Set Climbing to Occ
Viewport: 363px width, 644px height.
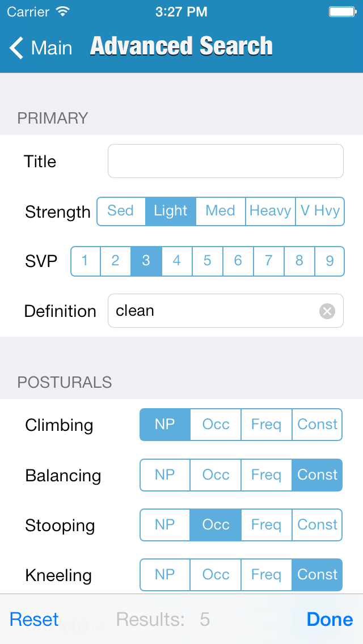(x=216, y=425)
